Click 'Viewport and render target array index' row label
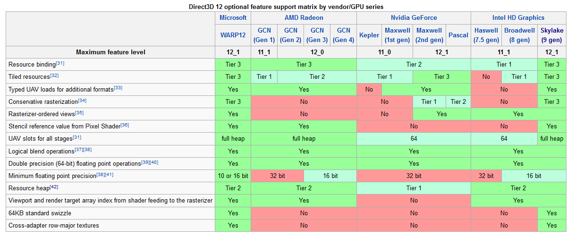 (x=110, y=201)
